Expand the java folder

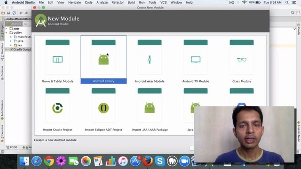tap(11, 41)
